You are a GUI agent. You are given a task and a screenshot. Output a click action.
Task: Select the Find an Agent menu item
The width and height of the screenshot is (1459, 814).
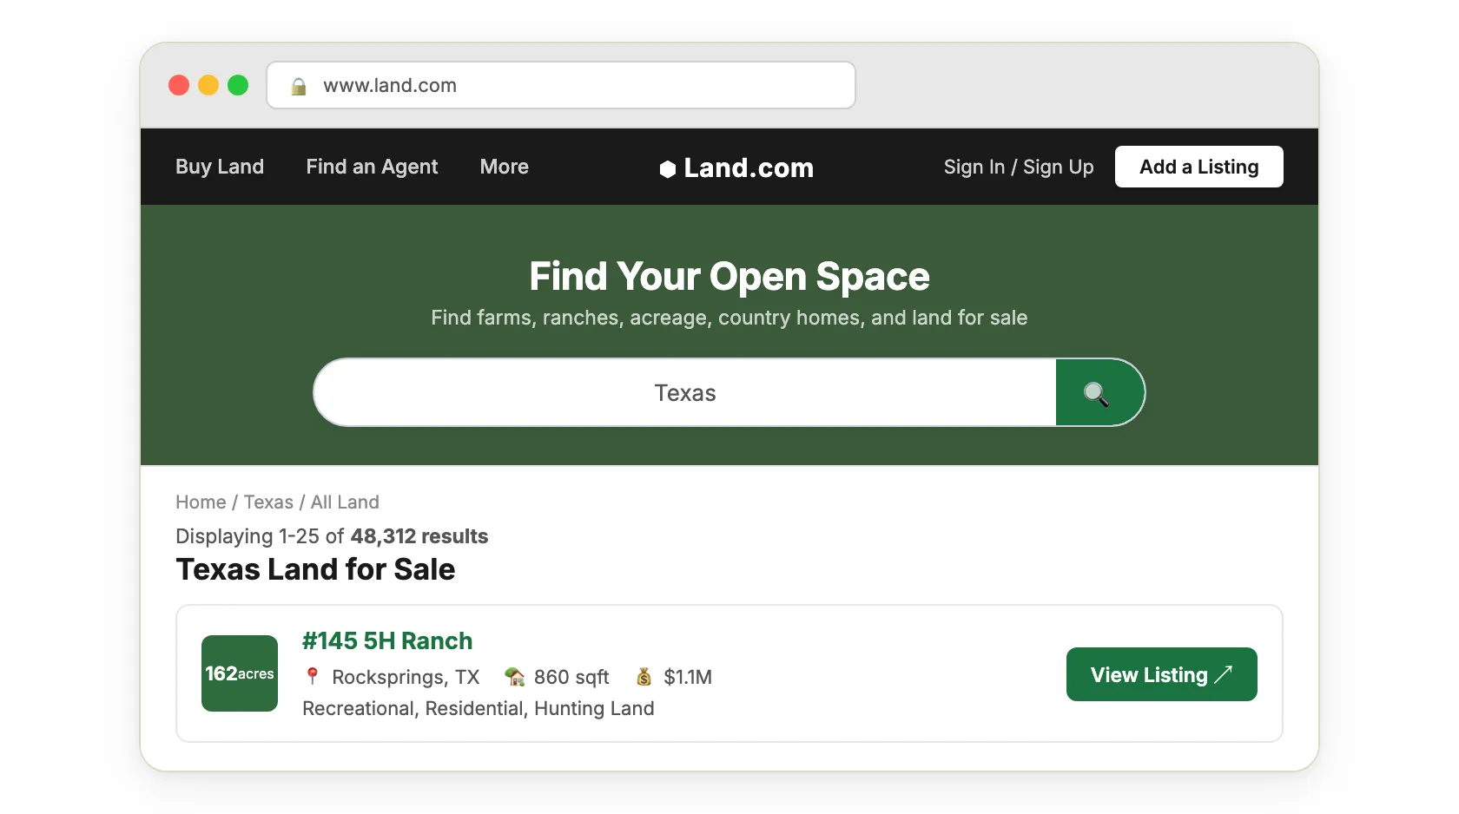pos(372,167)
